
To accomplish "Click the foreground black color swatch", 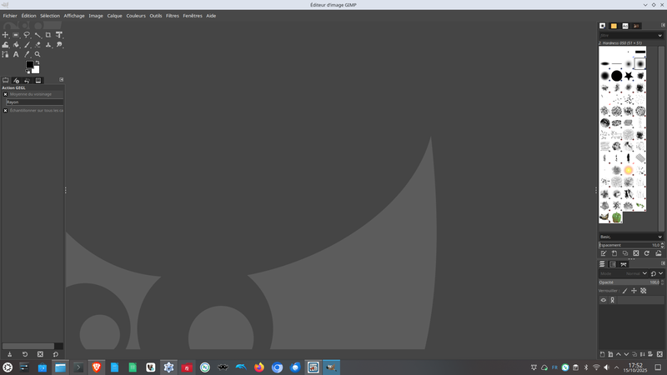I will pos(29,64).
